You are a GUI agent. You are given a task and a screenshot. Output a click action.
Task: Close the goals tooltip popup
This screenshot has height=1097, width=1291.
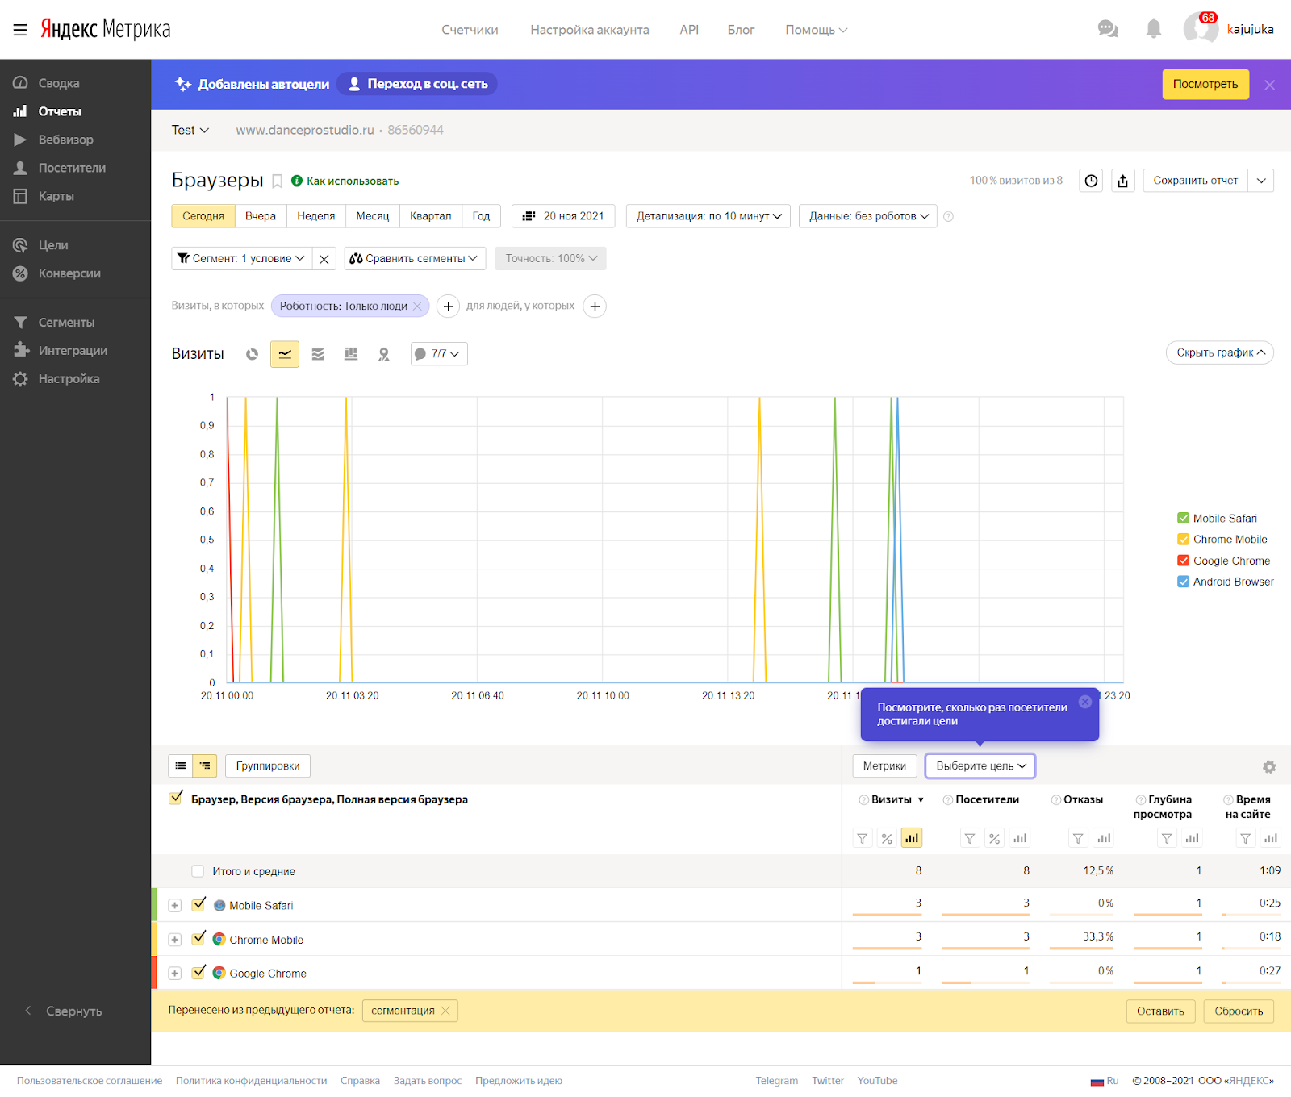1085,702
